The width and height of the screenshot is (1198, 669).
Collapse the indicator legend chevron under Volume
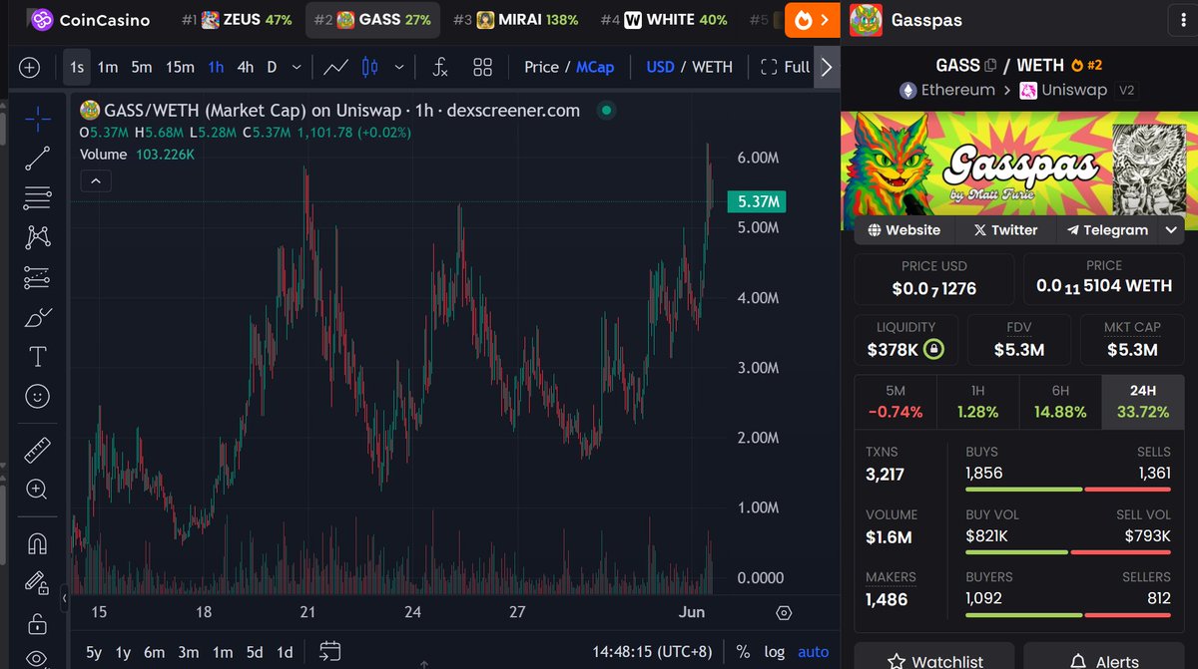95,180
